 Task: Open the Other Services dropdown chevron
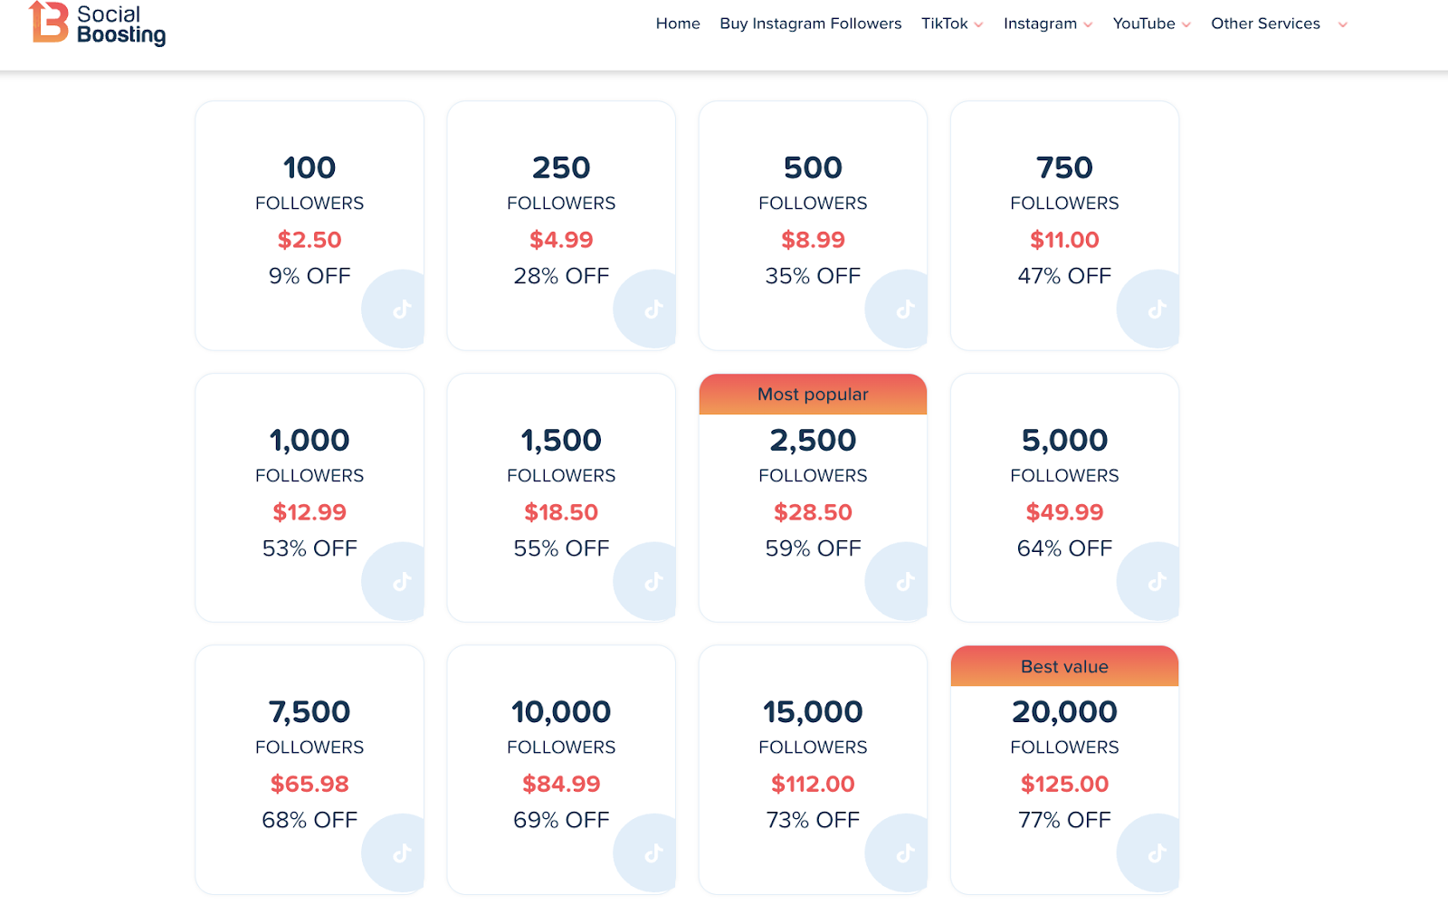[x=1343, y=24]
